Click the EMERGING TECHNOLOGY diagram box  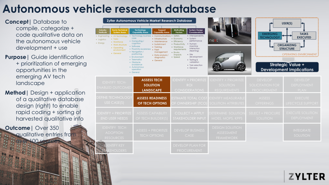point(270,36)
